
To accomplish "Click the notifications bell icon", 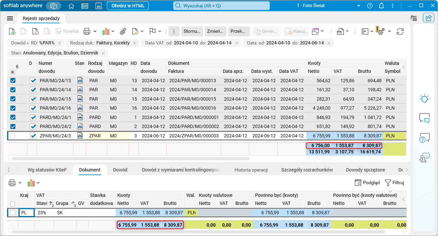I will pyautogui.click(x=381, y=6).
